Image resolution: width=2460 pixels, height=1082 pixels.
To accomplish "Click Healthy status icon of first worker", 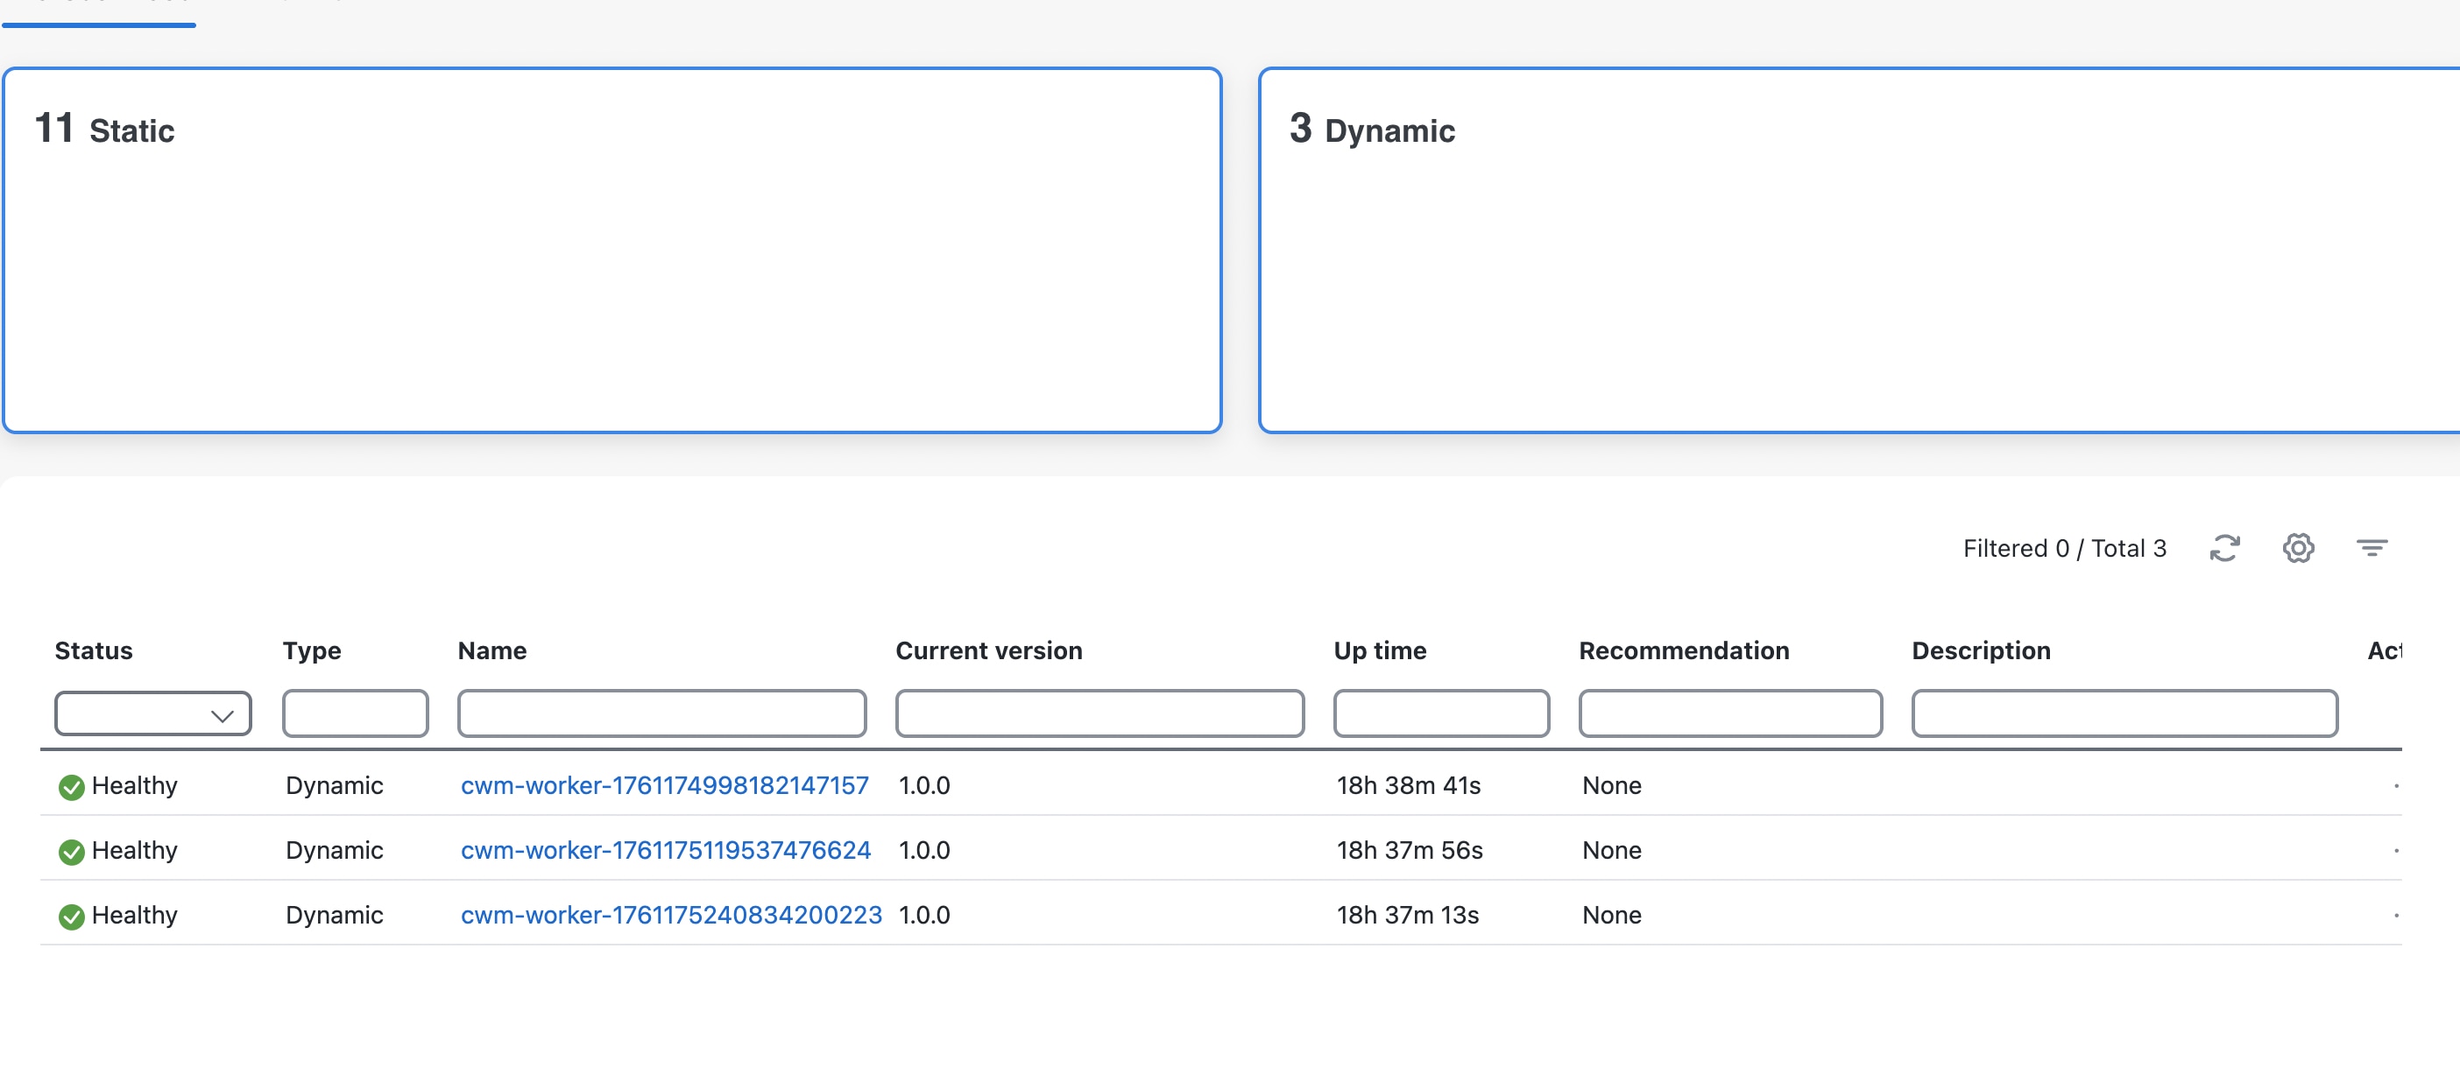I will click(72, 786).
